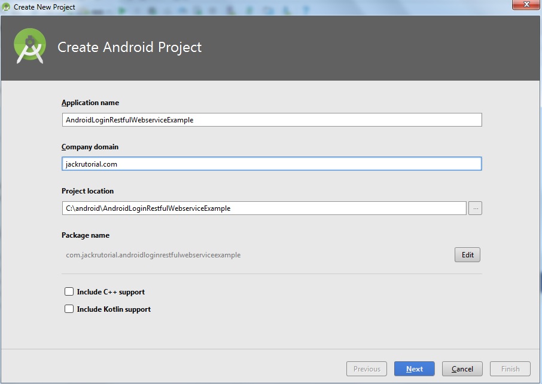542x384 pixels.
Task: Click the Application name label
Action: [x=90, y=102]
